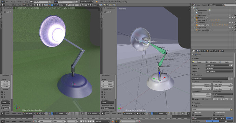Click the Animation render button
Screen dimensions: 236x123
point(212,62)
